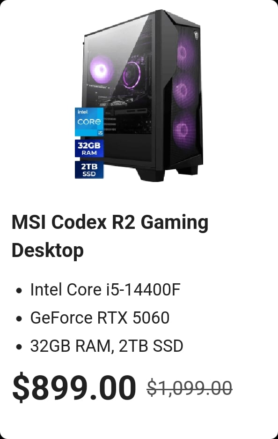Click the middle front purple fan
Image resolution: width=278 pixels, height=439 pixels.
[183, 91]
